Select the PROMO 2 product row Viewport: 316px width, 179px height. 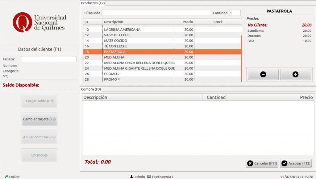point(139,74)
